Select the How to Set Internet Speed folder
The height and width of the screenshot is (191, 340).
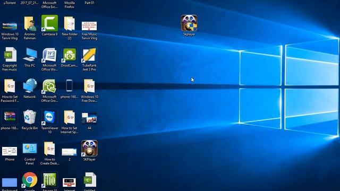[70, 117]
